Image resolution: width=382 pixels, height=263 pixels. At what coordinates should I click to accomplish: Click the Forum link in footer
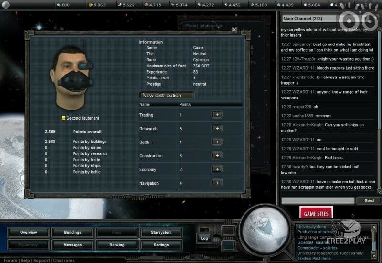(x=11, y=260)
